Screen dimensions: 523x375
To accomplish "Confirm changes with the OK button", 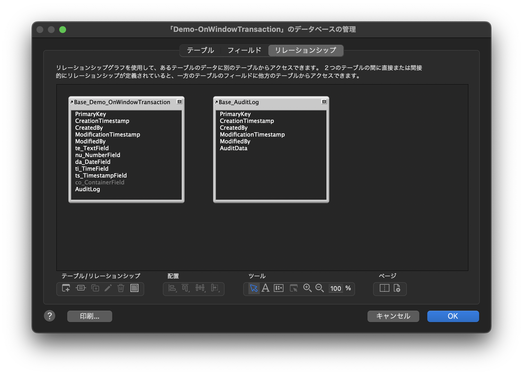I will tap(453, 316).
